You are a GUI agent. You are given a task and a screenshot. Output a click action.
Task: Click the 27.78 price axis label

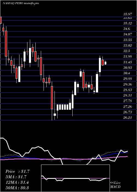128,101
